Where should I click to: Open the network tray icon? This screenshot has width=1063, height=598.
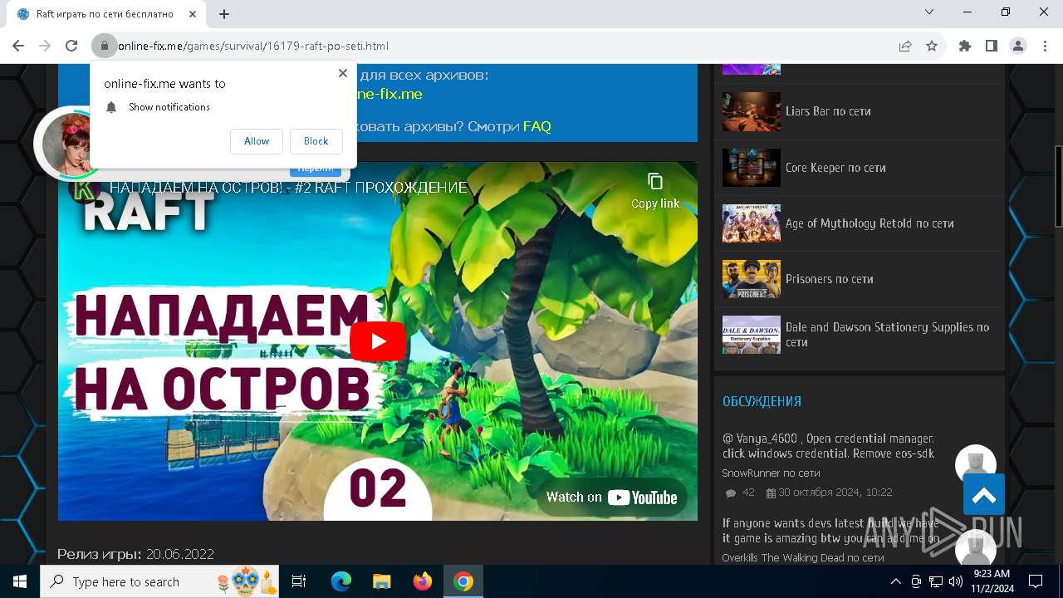pos(936,581)
